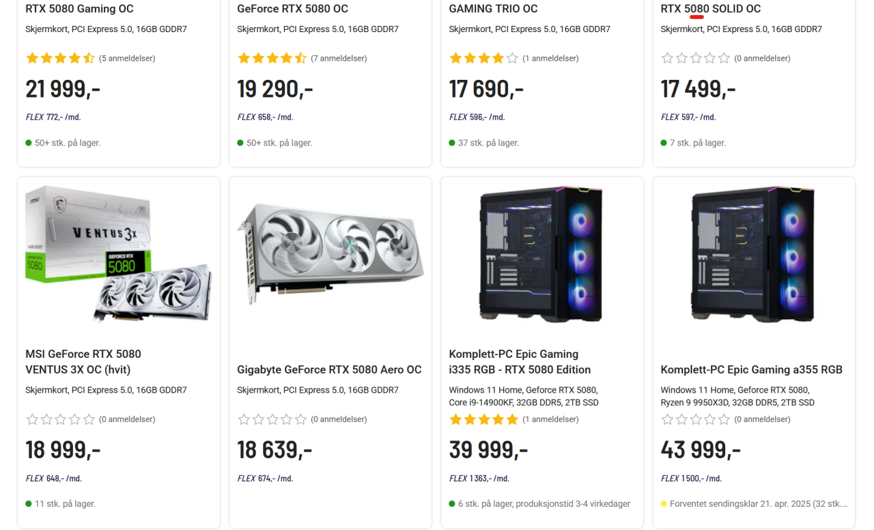Viewport: 874px width, 530px height.
Task: Click the 39 999,- price
Action: (x=488, y=450)
